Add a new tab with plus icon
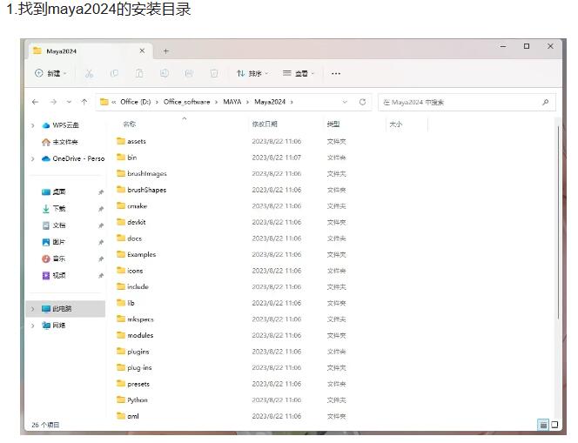The width and height of the screenshot is (578, 443). [165, 50]
